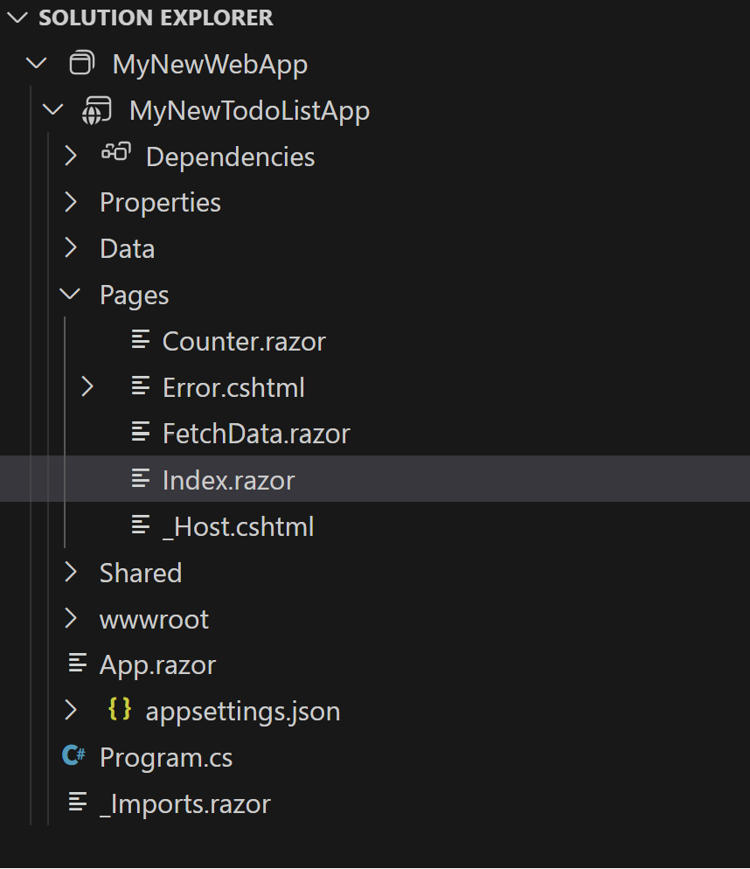
Task: Select the MyNewTodoListApp project icon
Action: point(98,110)
